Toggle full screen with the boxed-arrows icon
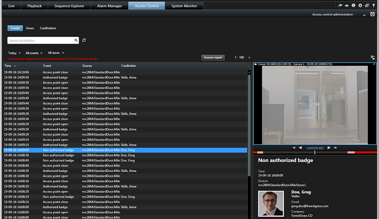 (x=372, y=14)
